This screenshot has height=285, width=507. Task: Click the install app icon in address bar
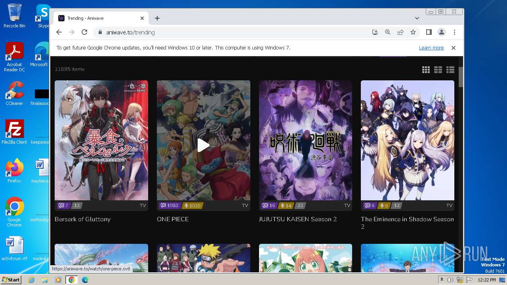tap(375, 32)
